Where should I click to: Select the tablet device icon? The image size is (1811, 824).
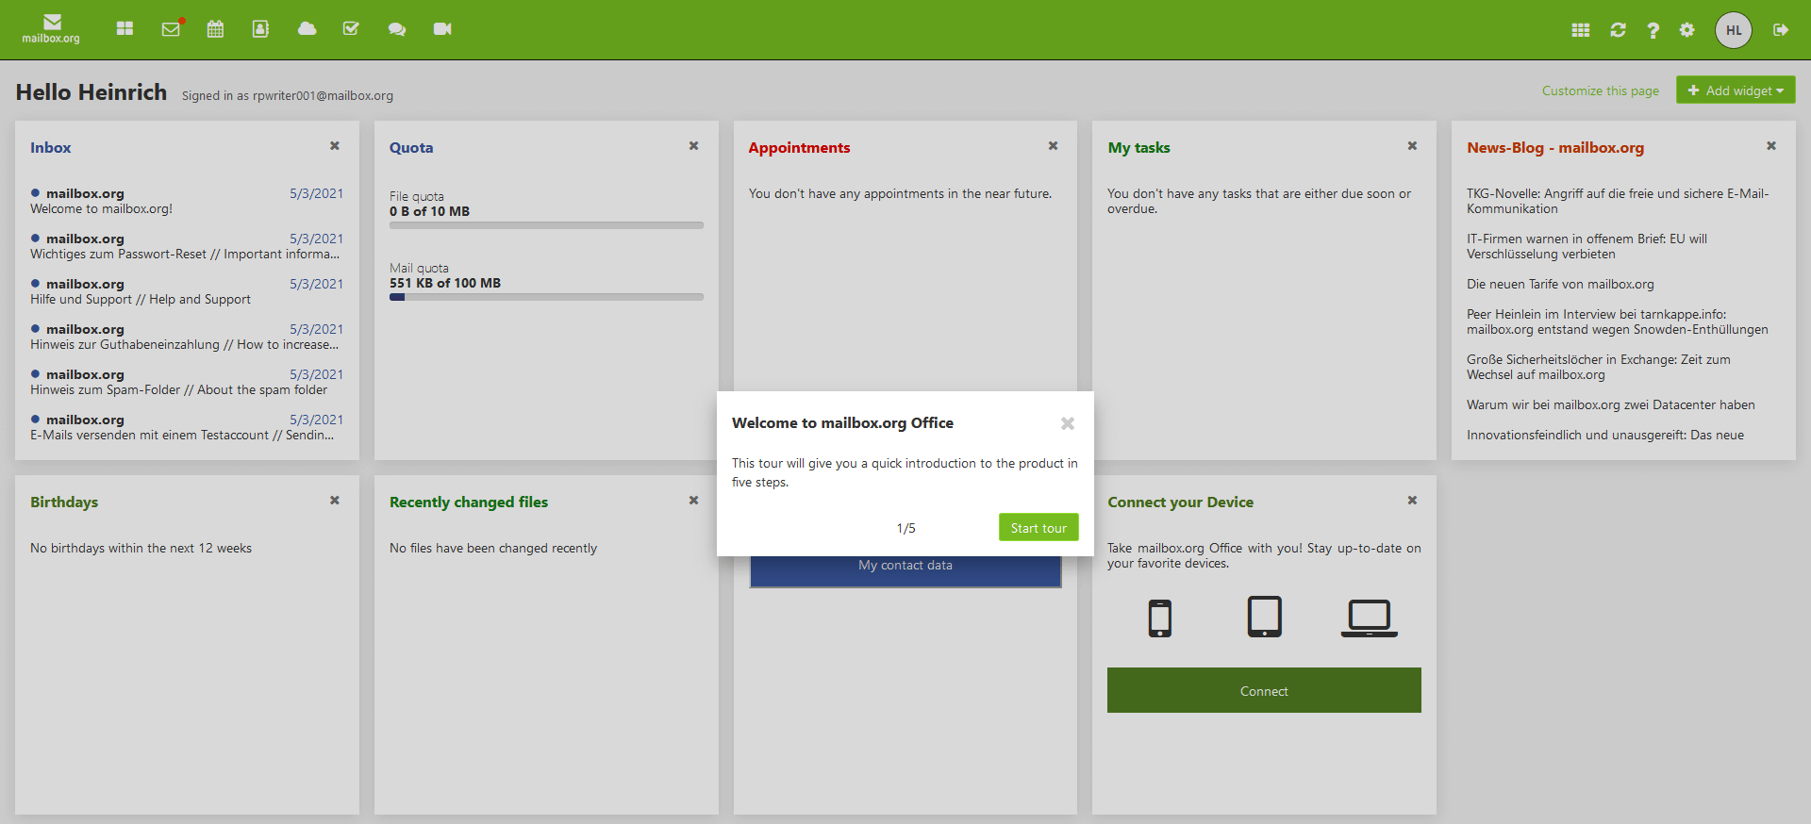tap(1265, 618)
